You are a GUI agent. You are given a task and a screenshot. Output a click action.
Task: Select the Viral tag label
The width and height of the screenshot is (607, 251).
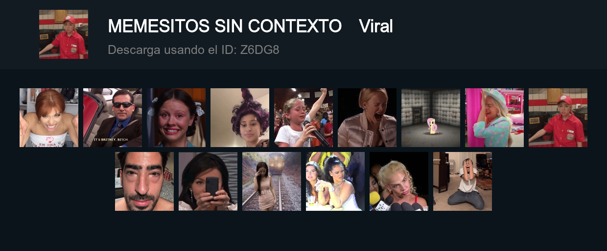(375, 26)
